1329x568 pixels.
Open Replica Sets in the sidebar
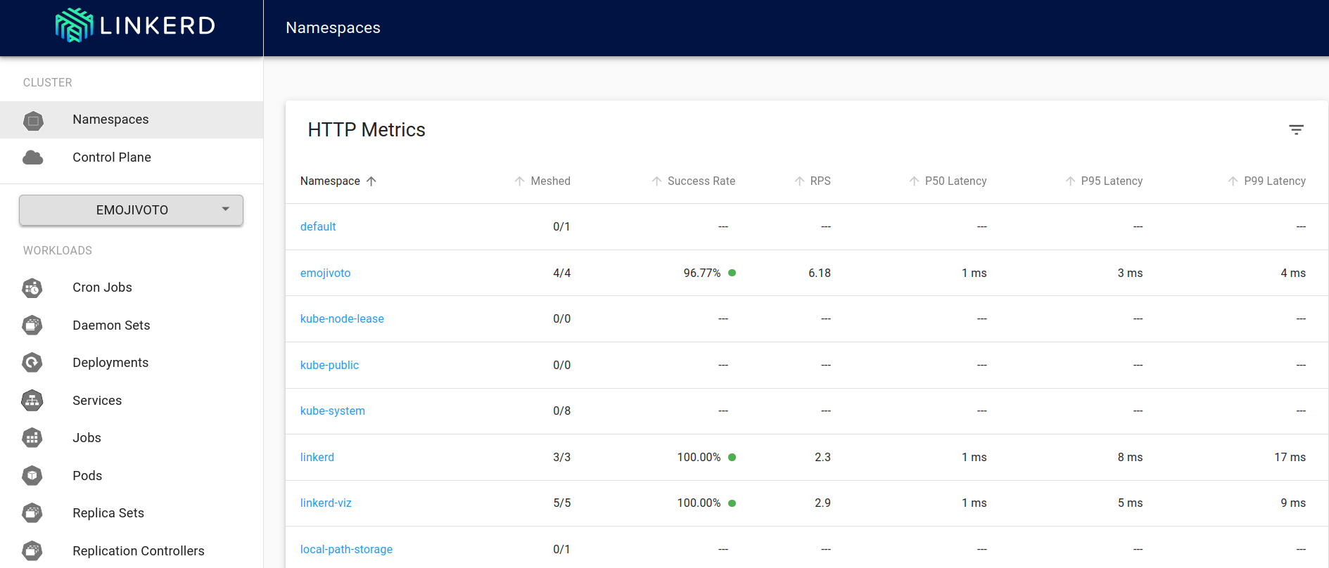point(108,513)
